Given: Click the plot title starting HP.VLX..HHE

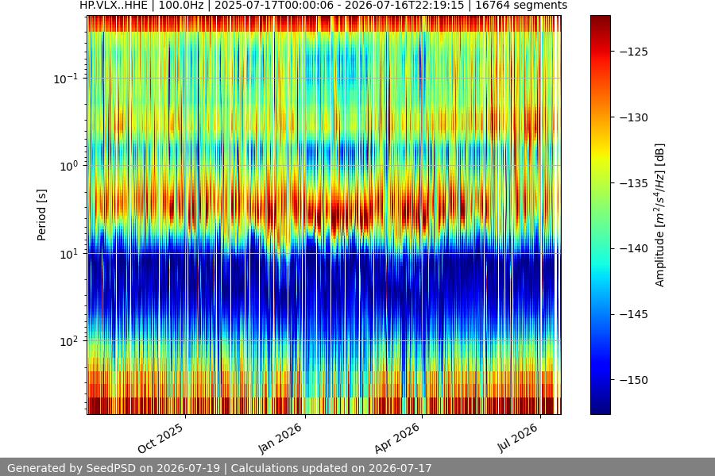Looking at the screenshot, I should click(x=323, y=6).
